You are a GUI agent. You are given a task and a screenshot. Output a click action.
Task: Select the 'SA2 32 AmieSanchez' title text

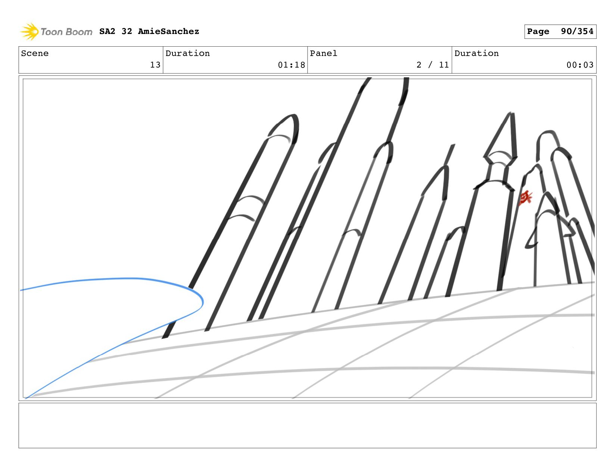click(x=149, y=31)
